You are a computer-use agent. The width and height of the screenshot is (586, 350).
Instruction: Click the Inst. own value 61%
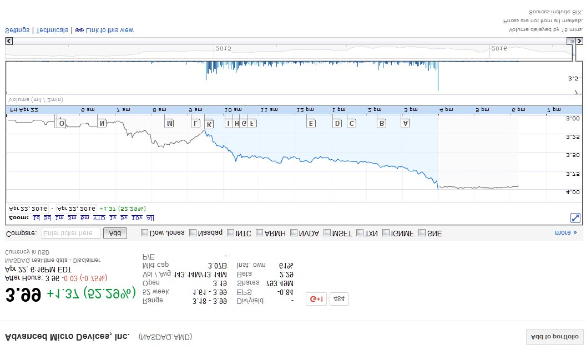tap(286, 266)
